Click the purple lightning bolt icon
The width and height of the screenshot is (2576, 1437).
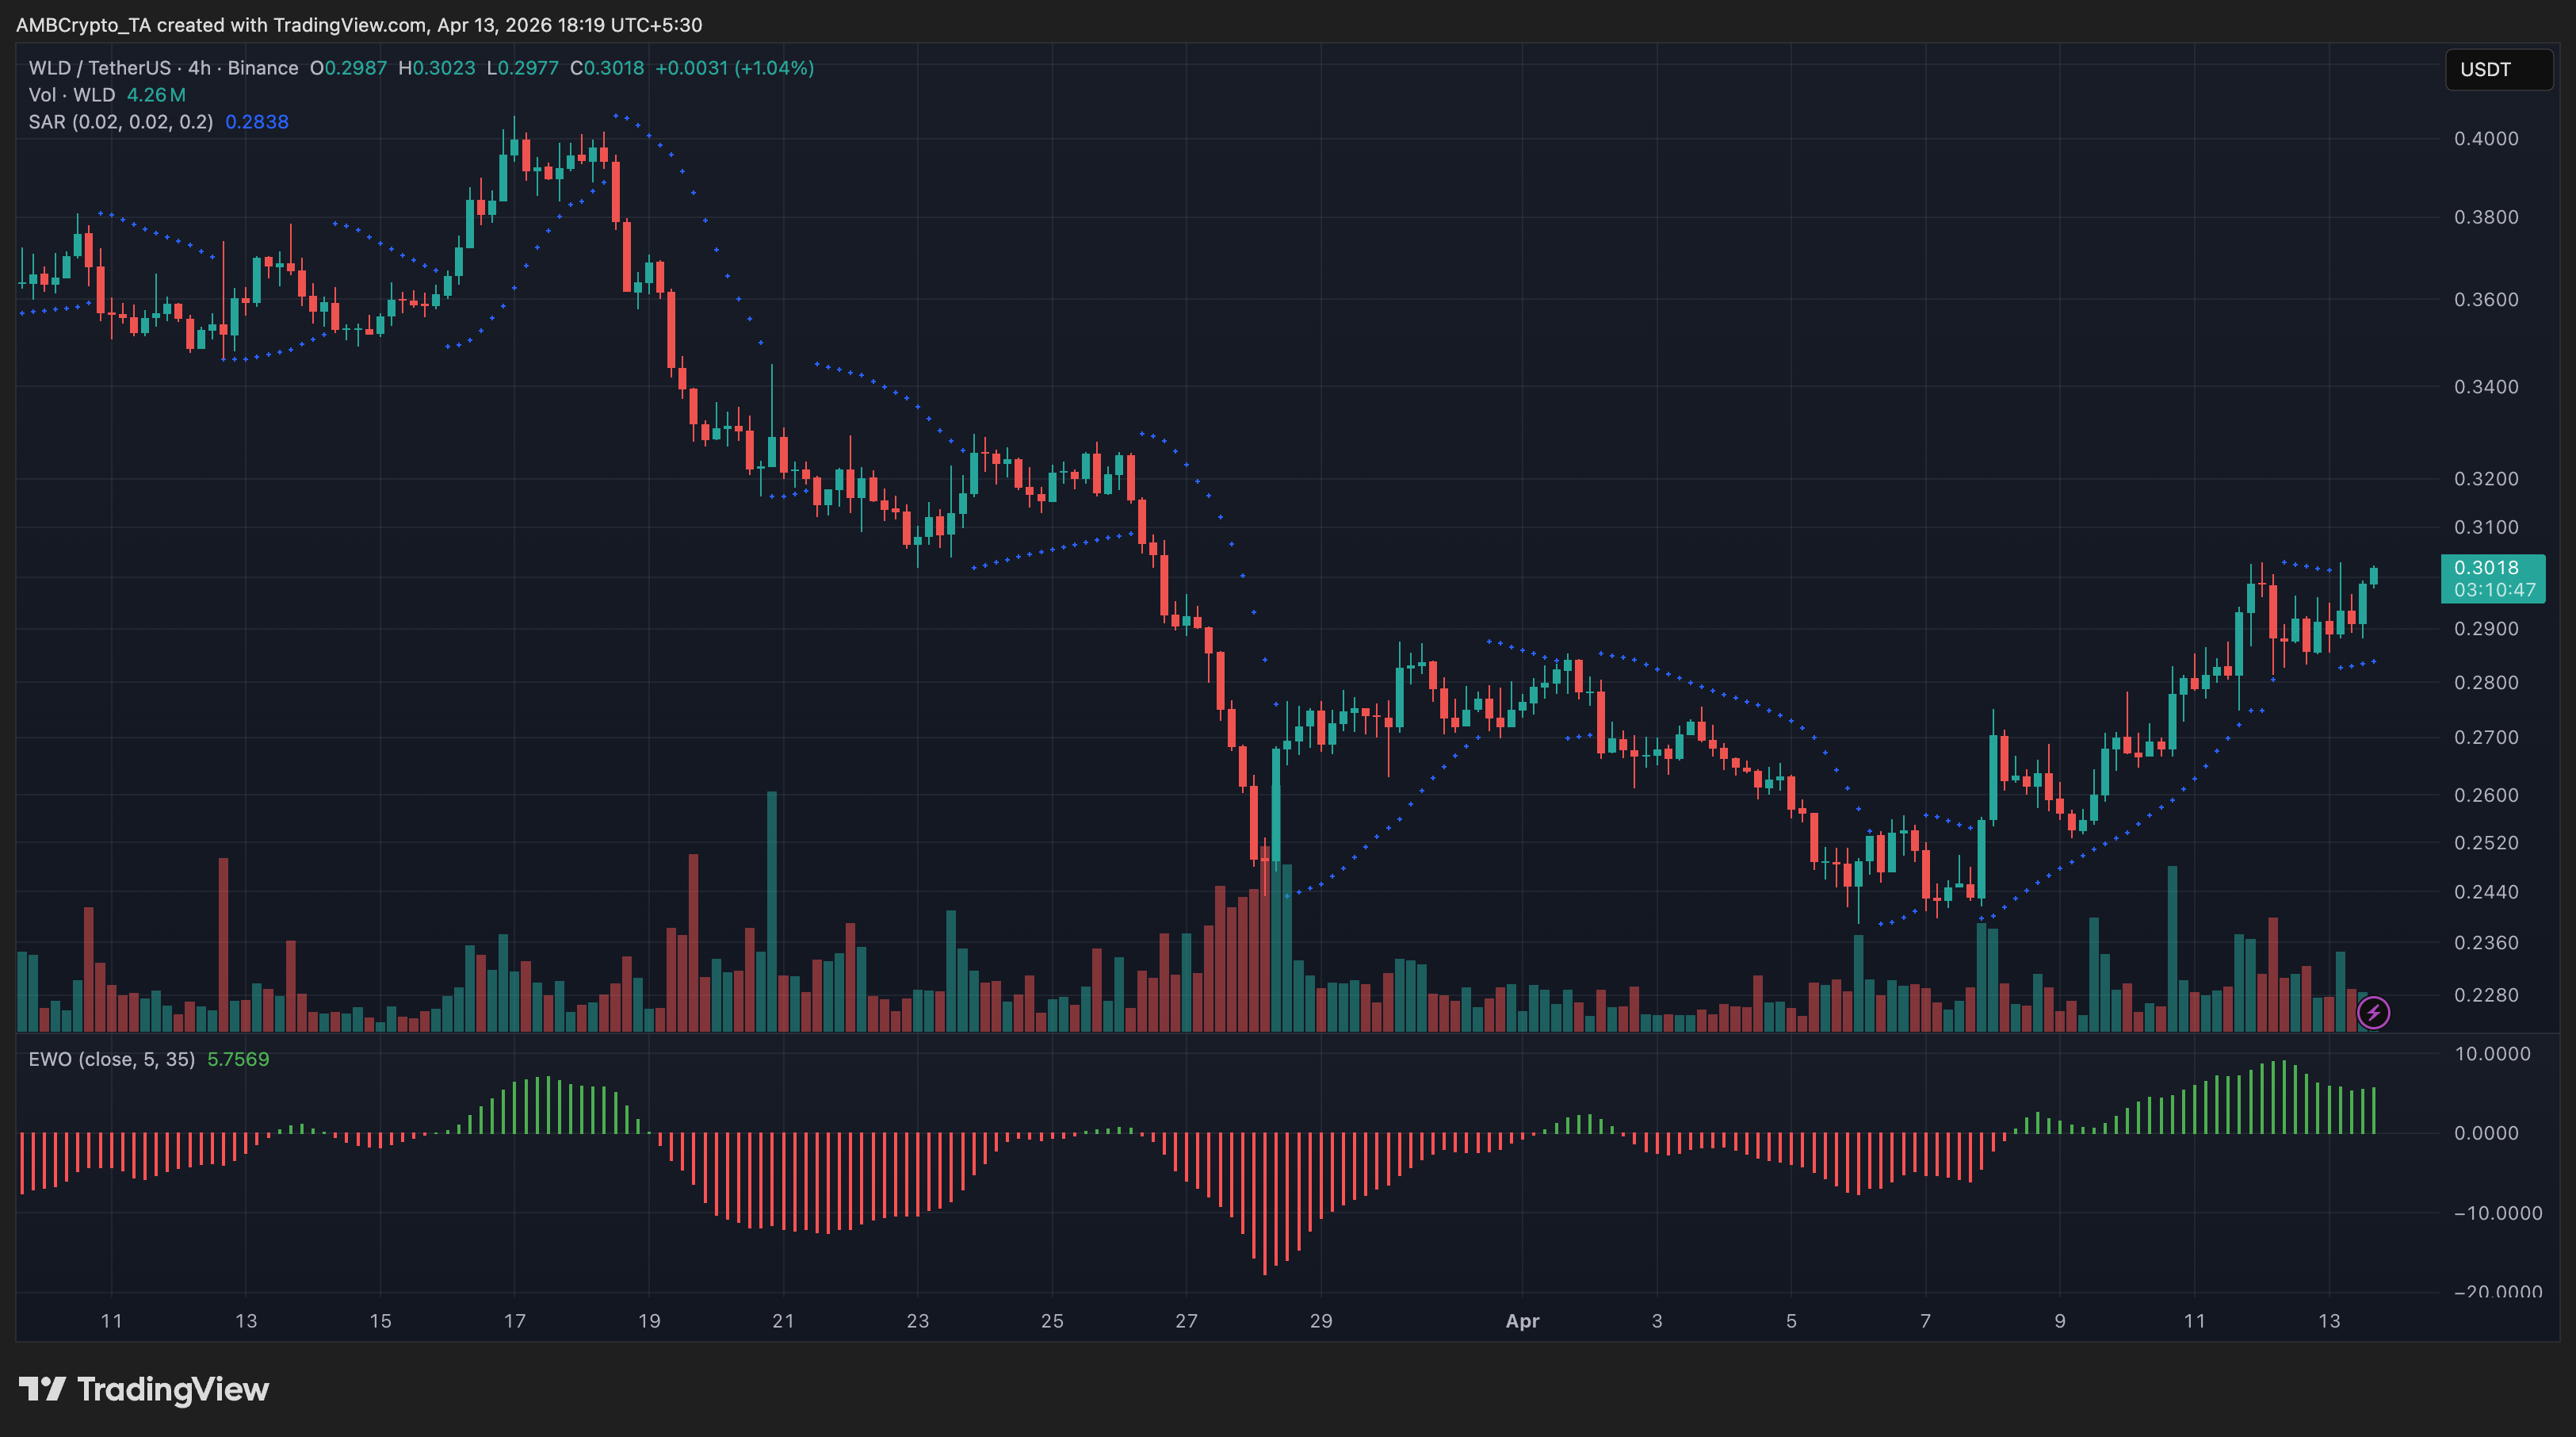coord(2372,1013)
